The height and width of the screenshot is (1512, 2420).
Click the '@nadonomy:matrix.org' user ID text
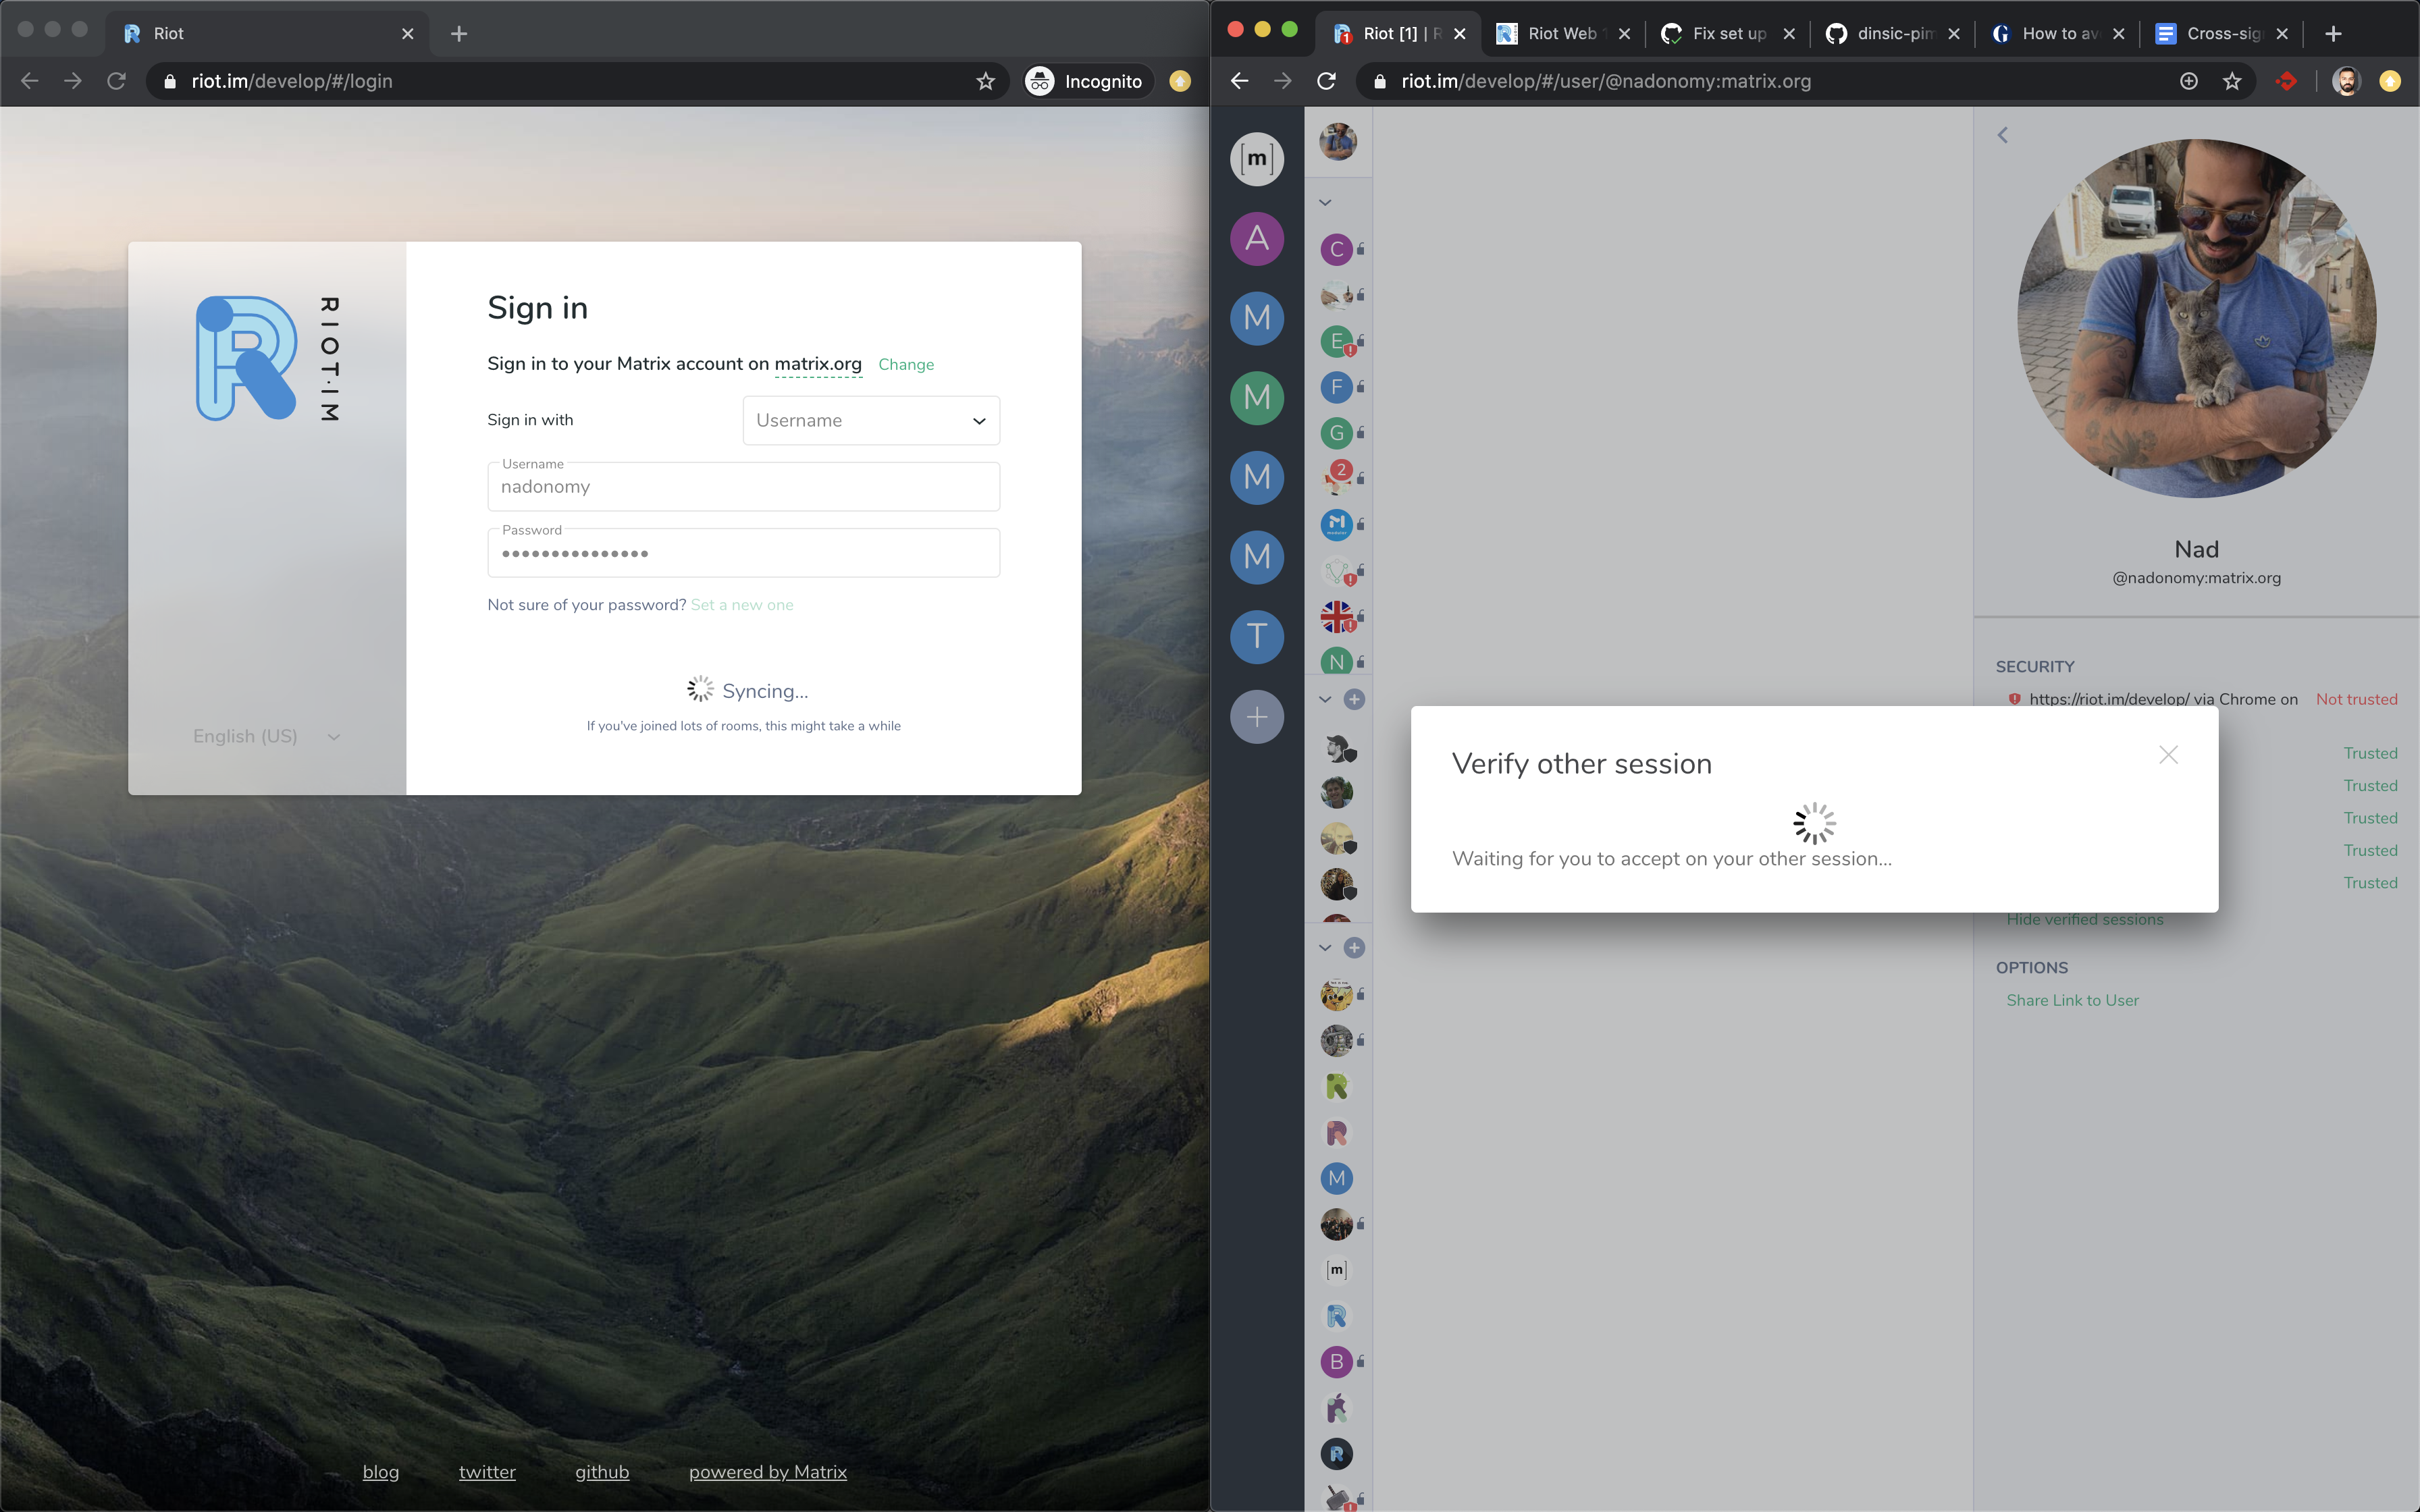[2196, 578]
